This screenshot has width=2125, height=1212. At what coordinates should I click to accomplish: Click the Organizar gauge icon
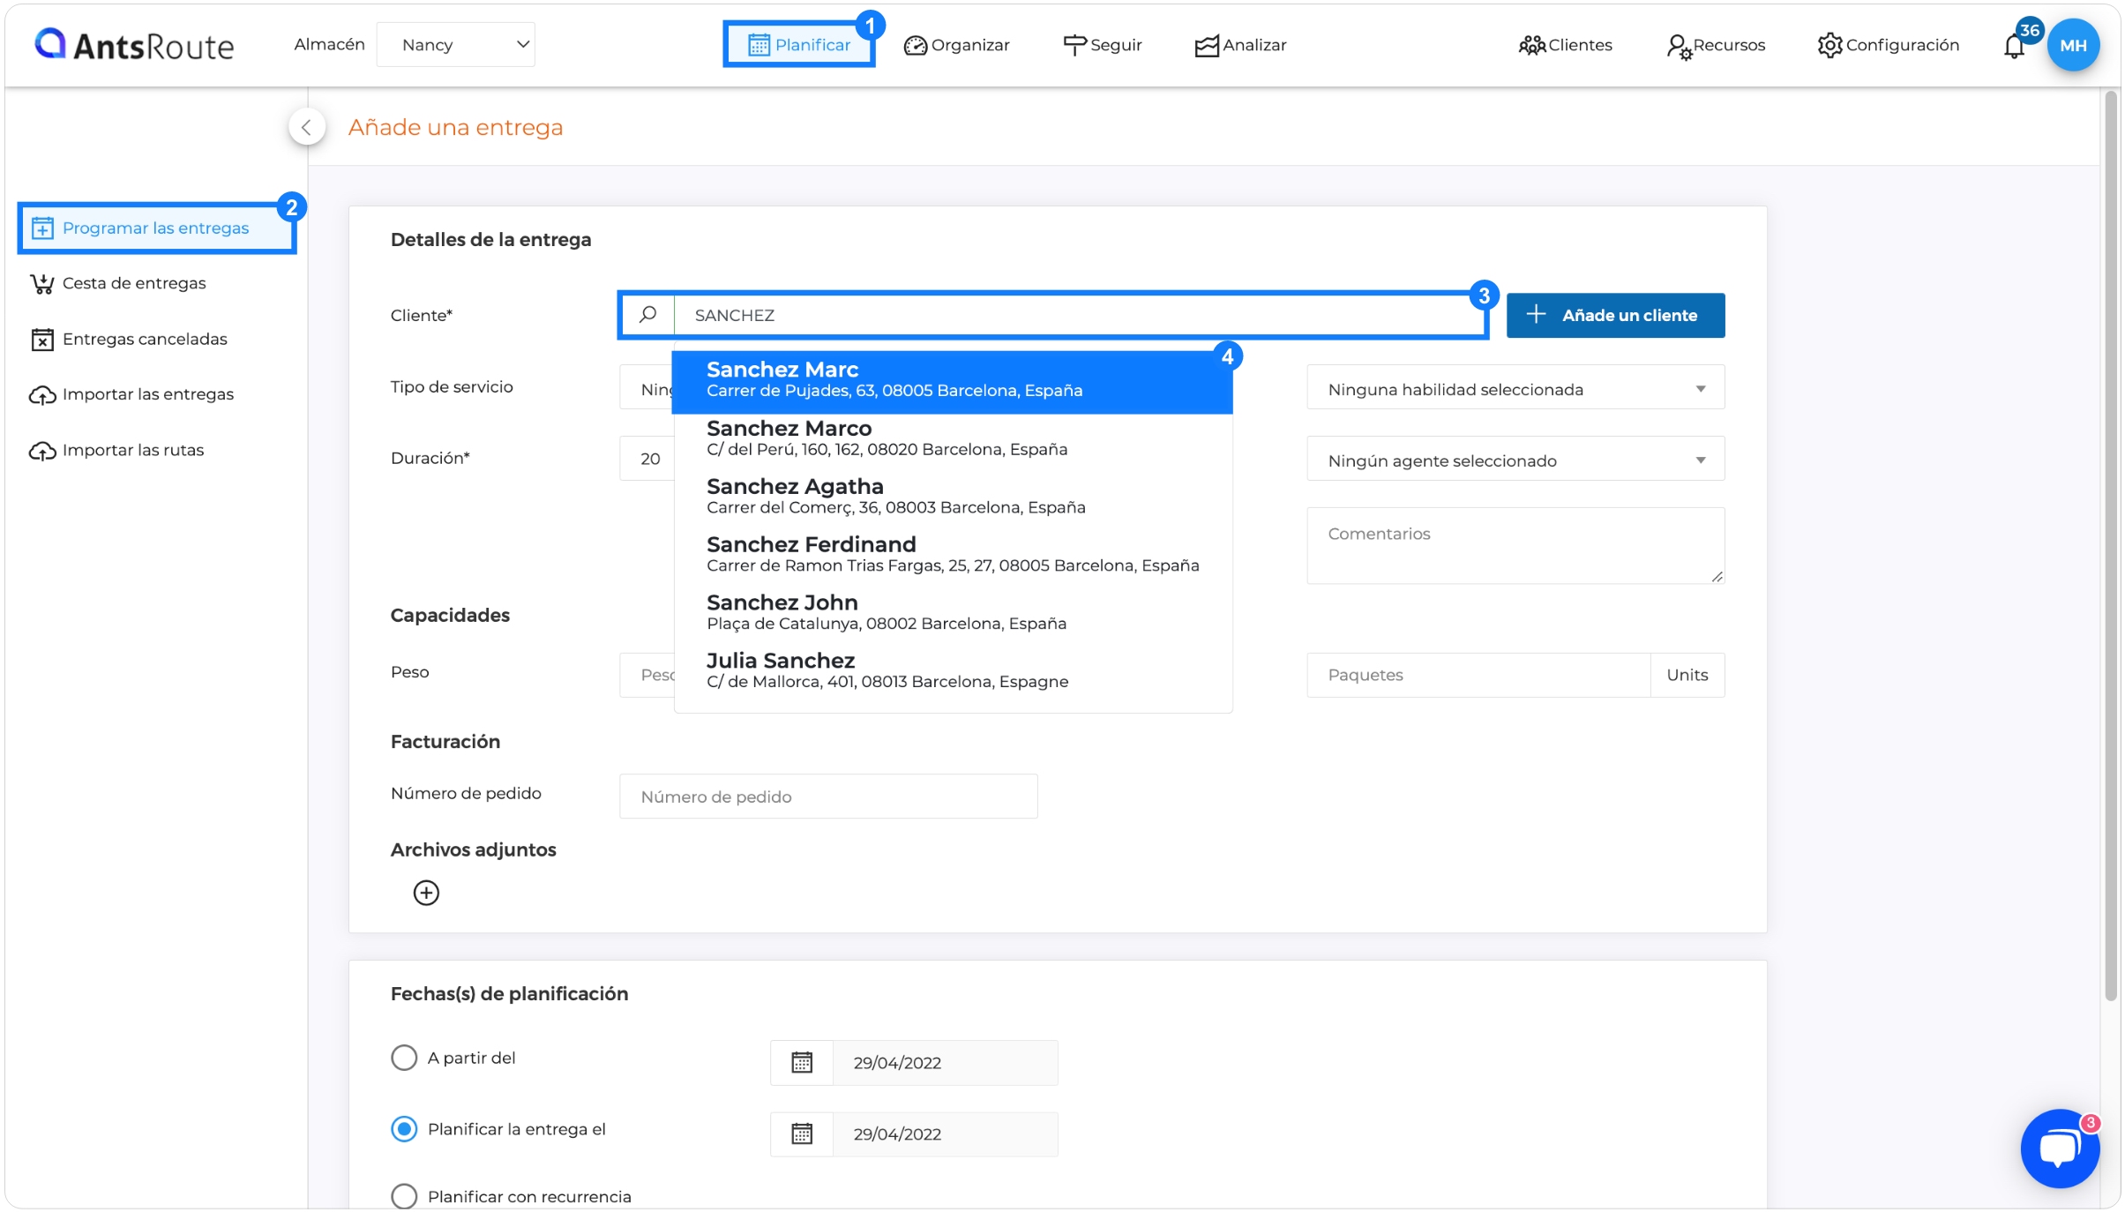[x=916, y=46]
